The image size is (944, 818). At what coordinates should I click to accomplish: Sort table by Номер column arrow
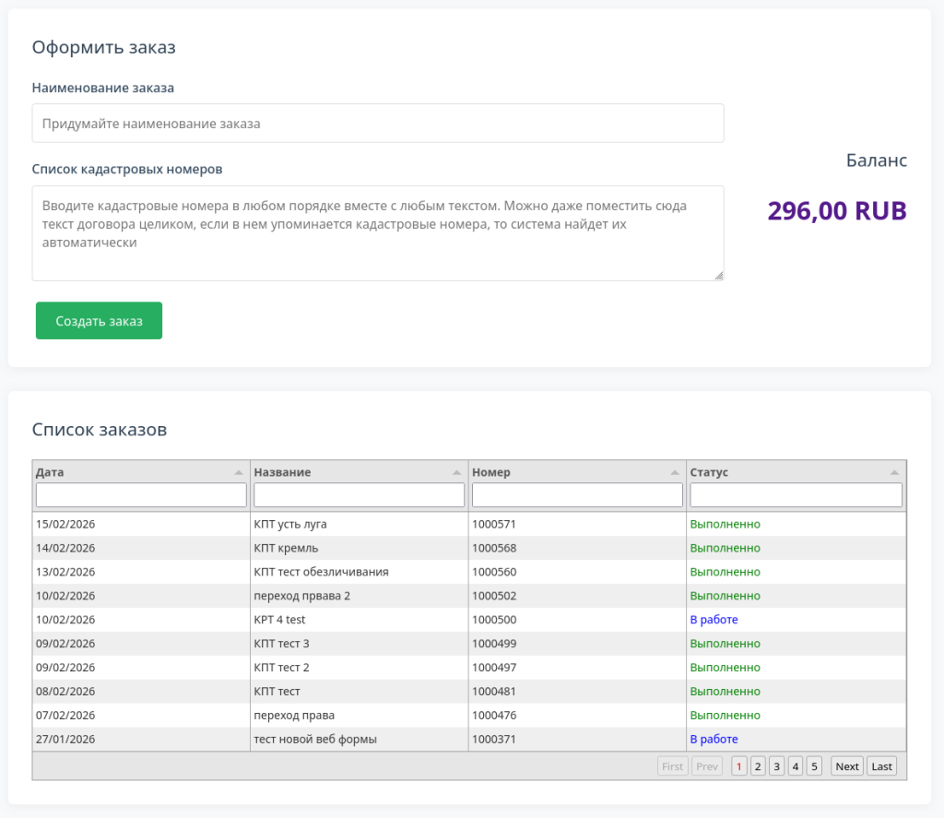pyautogui.click(x=675, y=472)
